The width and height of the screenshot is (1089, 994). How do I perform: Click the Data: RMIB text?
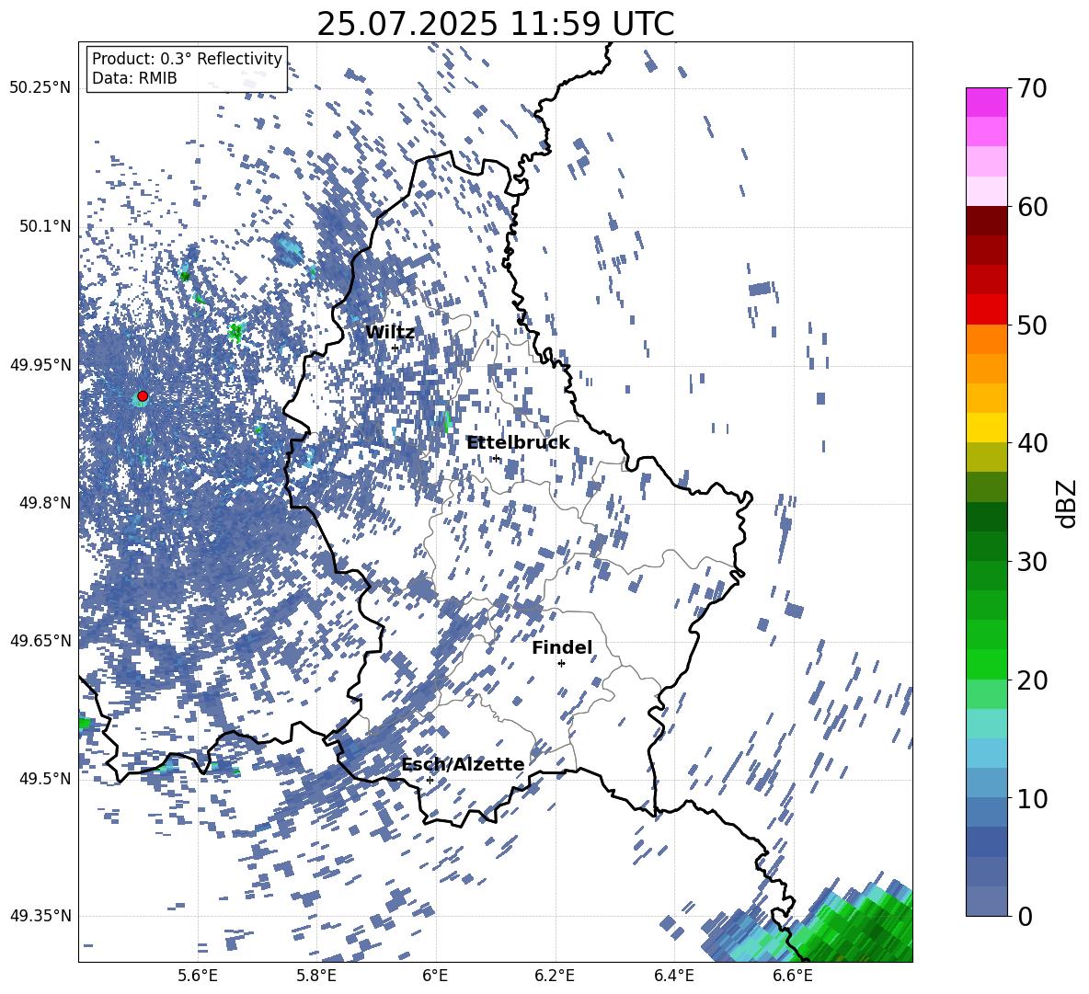point(134,78)
